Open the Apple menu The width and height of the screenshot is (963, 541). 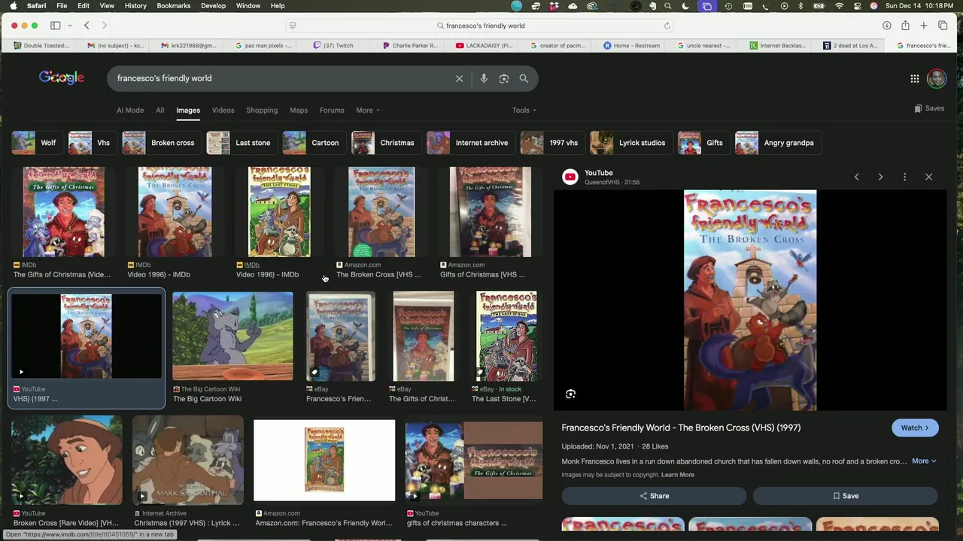pyautogui.click(x=13, y=6)
